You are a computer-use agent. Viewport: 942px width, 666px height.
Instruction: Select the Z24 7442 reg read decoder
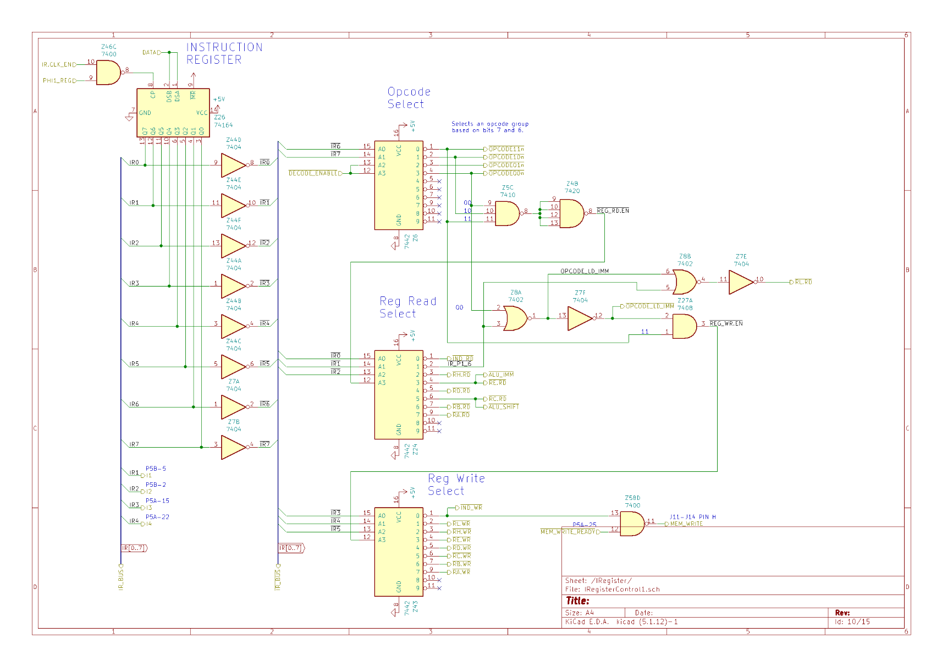tap(399, 394)
